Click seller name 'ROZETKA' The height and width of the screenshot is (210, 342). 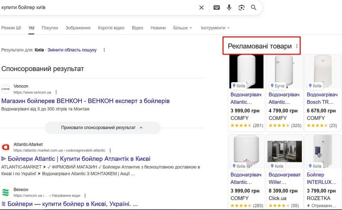click(x=318, y=198)
